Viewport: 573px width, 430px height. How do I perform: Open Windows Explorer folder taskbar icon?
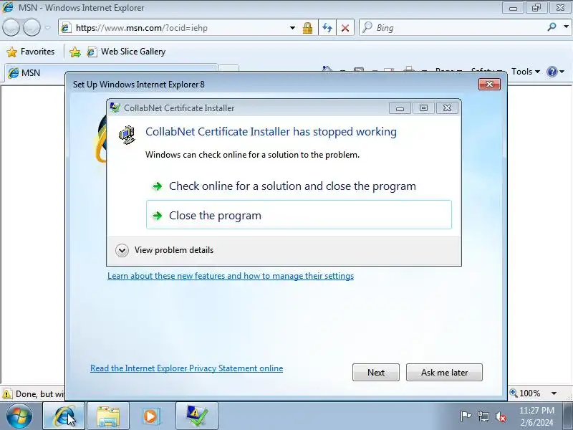pyautogui.click(x=108, y=416)
